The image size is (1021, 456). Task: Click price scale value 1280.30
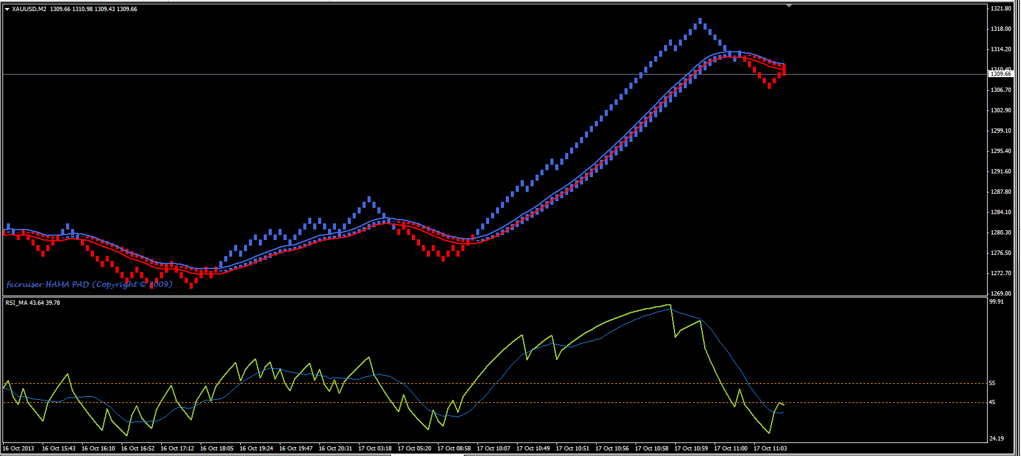(1001, 233)
